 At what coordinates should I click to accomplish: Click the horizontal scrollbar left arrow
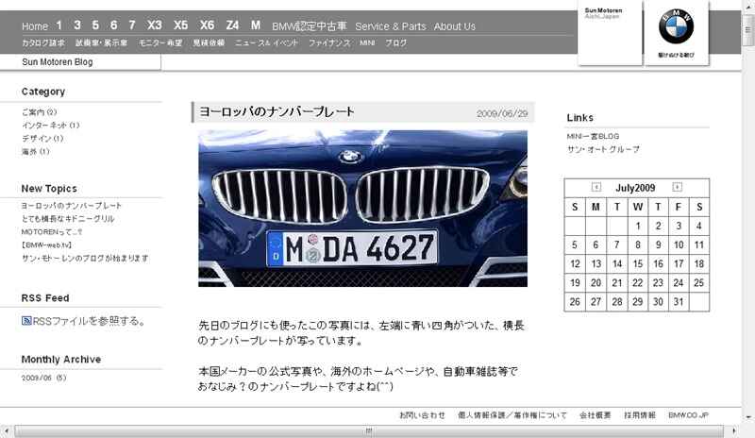(x=8, y=430)
